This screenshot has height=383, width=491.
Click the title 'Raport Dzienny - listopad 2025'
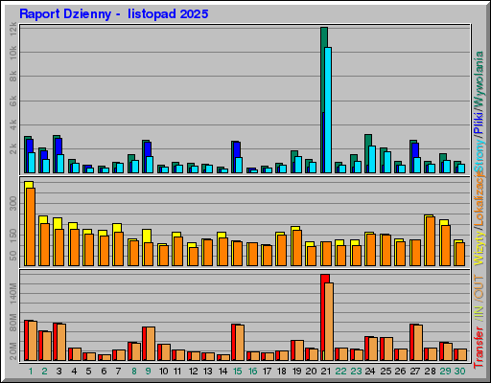click(114, 14)
